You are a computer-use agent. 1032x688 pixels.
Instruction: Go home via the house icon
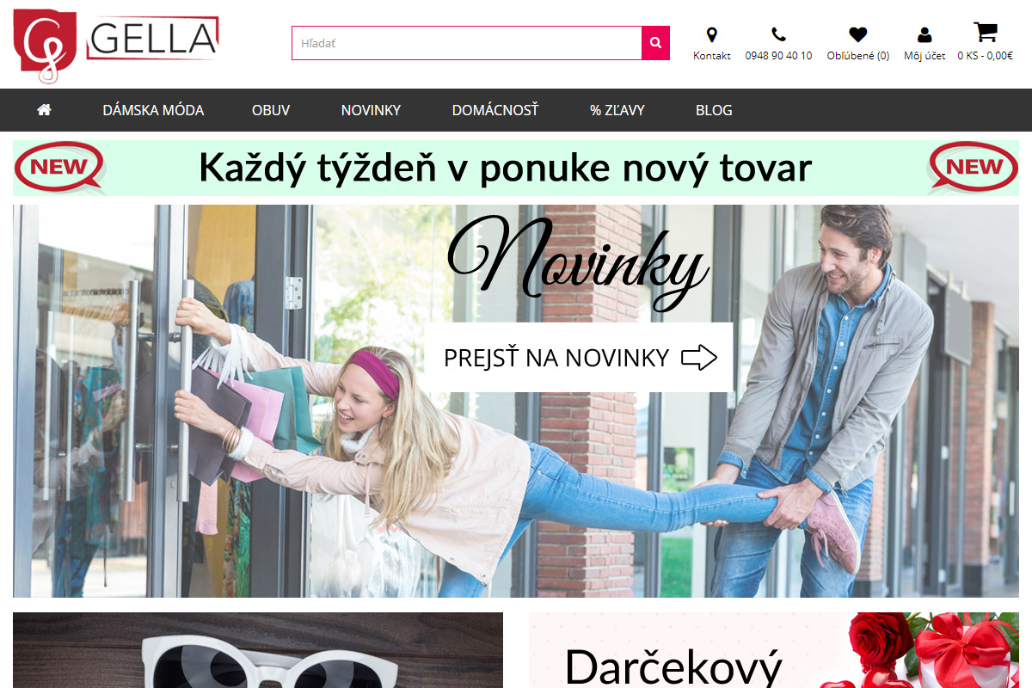(45, 110)
